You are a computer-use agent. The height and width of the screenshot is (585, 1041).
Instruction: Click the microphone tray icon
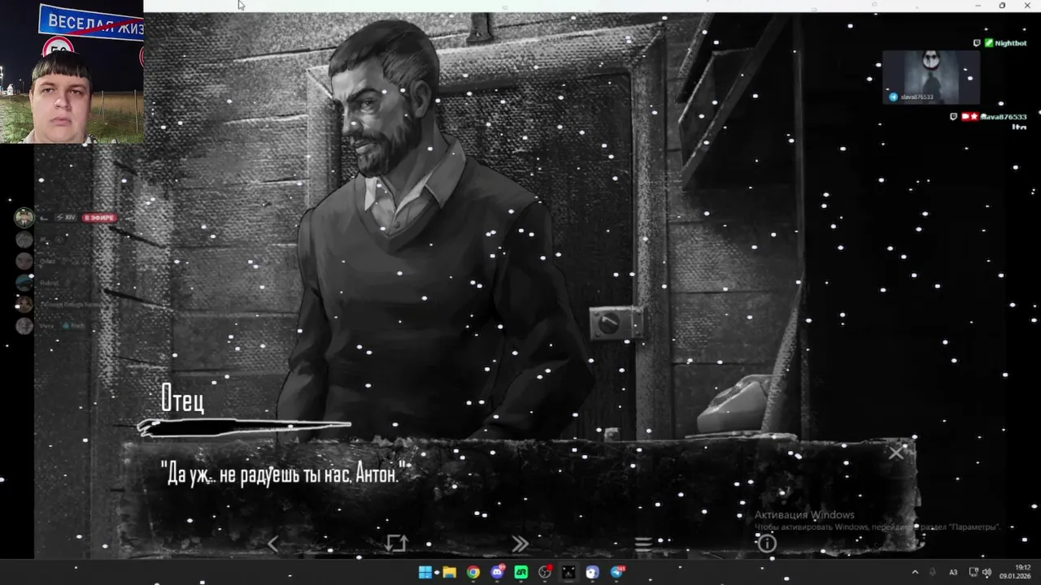[933, 572]
